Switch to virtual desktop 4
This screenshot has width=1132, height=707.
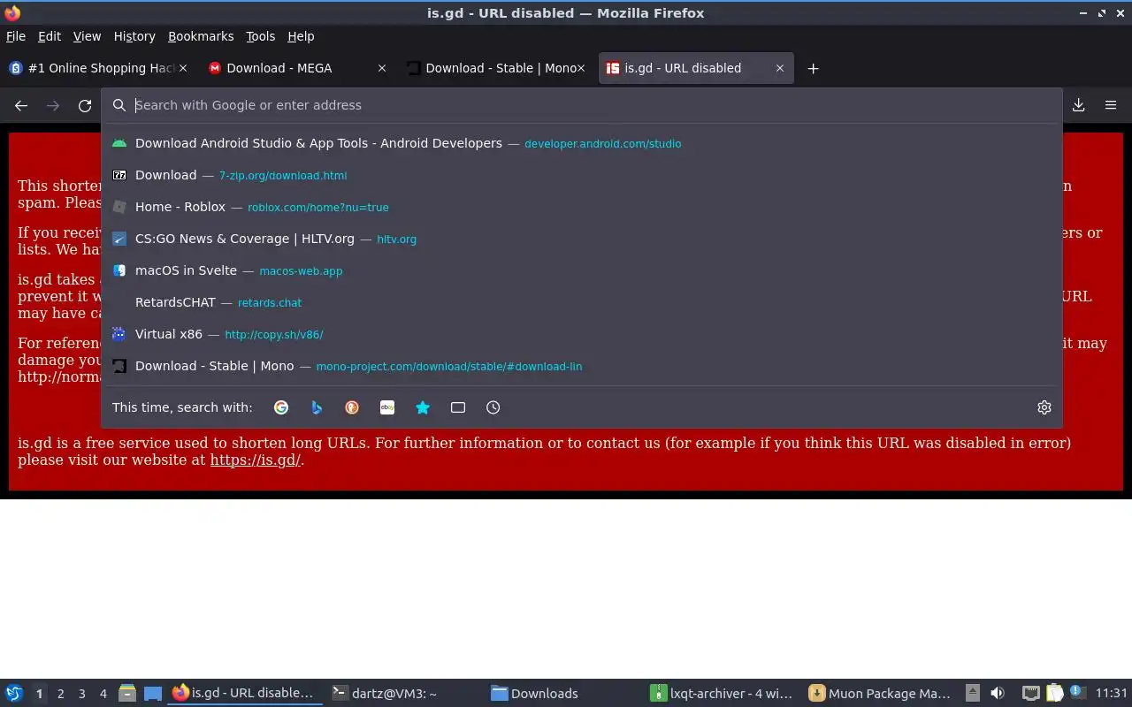coord(103,694)
